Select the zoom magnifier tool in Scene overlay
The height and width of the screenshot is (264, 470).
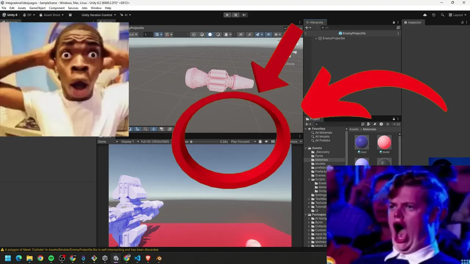tap(145, 129)
